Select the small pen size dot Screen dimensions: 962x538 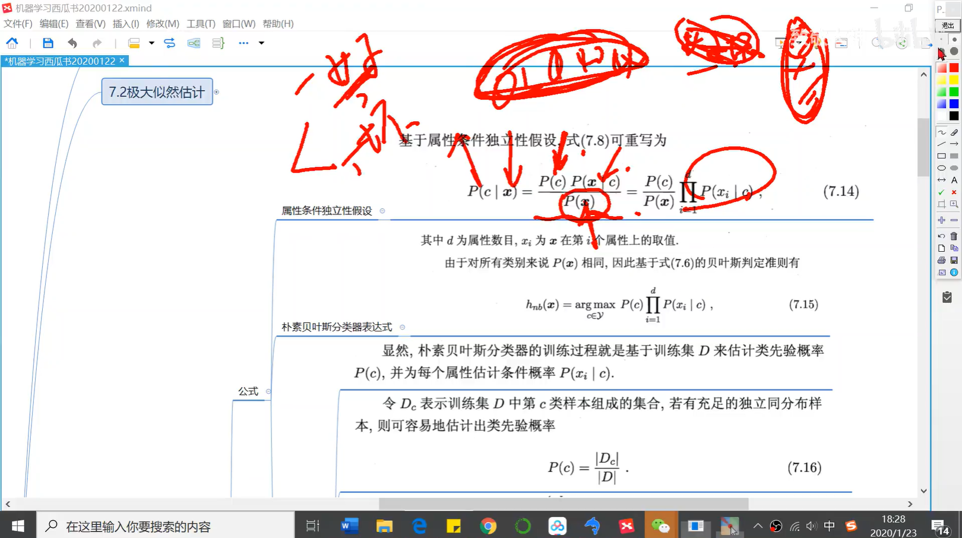(x=942, y=40)
